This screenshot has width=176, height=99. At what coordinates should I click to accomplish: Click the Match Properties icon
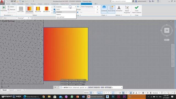point(127,8)
